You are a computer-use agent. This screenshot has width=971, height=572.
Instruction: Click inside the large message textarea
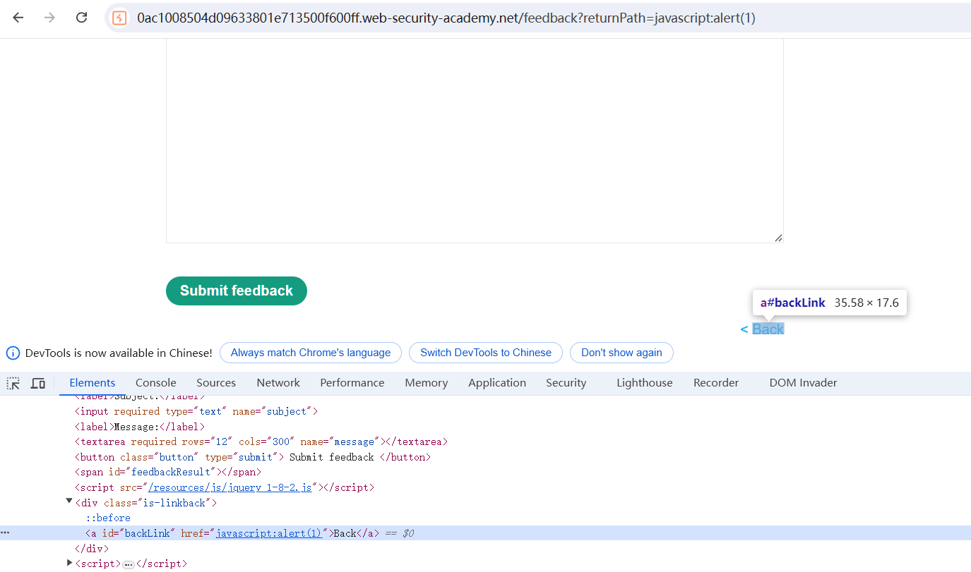[x=475, y=141]
